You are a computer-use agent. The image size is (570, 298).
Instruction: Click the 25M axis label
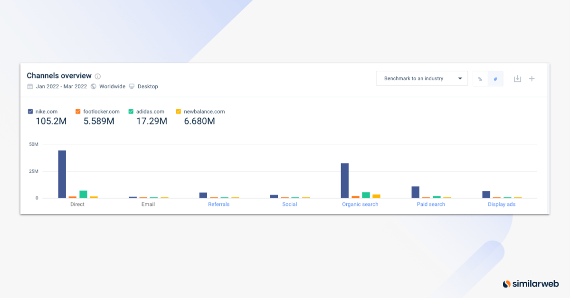click(x=34, y=171)
